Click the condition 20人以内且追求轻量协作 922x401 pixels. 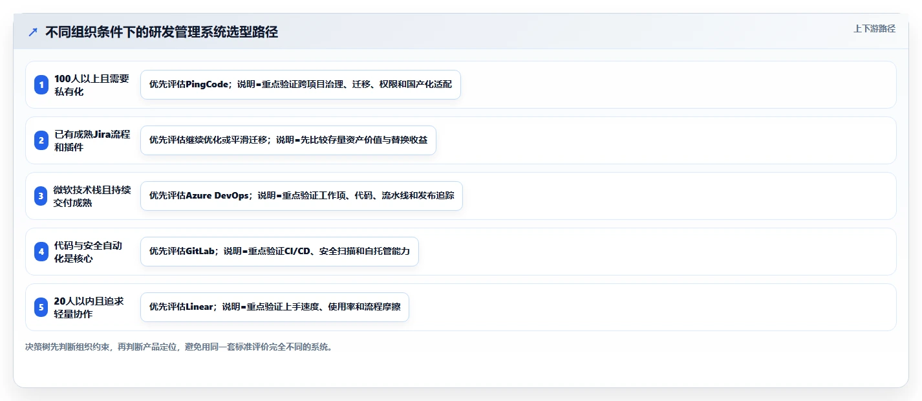(x=89, y=307)
